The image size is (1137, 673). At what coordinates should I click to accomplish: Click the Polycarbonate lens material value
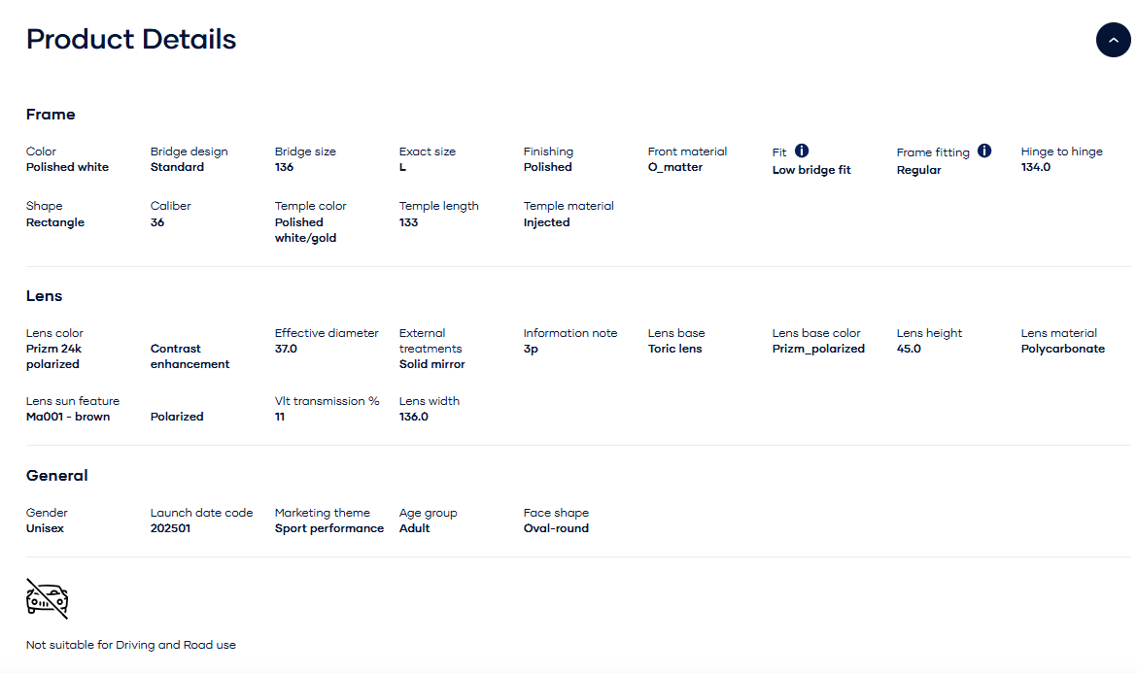1062,349
